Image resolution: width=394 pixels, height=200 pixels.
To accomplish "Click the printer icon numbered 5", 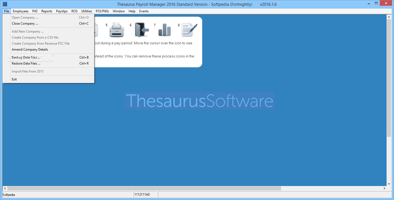I will point(117,30).
